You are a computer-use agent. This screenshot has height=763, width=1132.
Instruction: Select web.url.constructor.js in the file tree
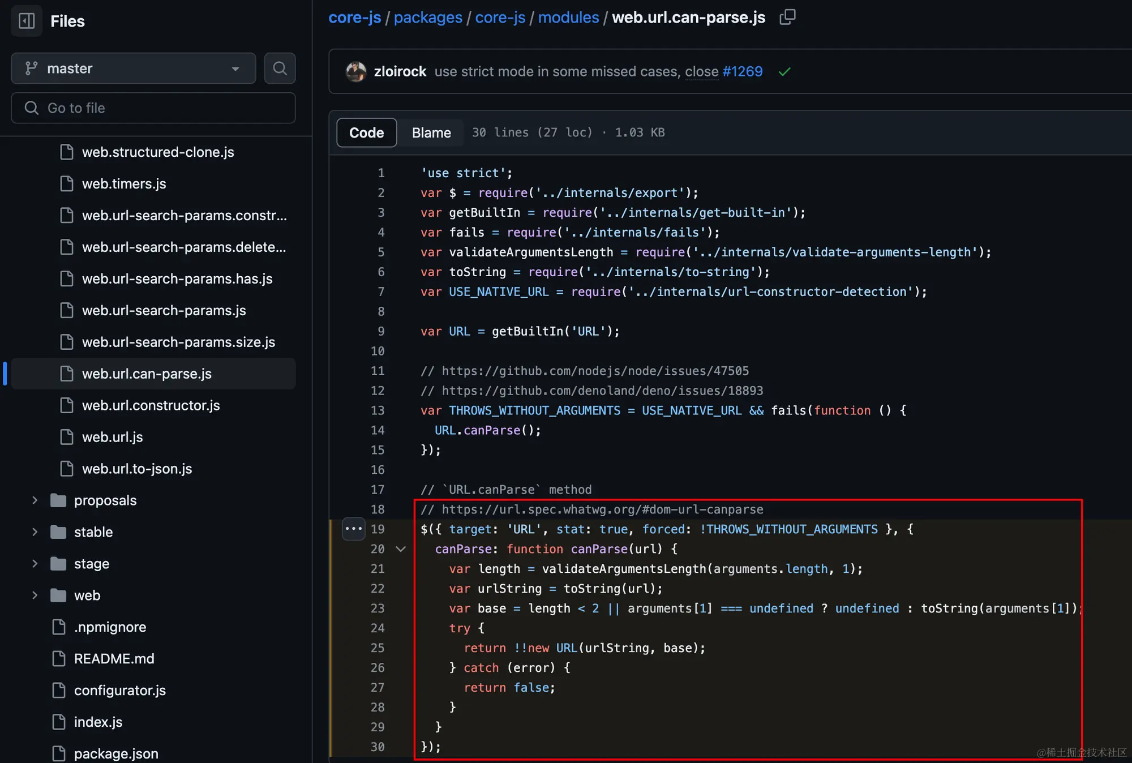(151, 405)
